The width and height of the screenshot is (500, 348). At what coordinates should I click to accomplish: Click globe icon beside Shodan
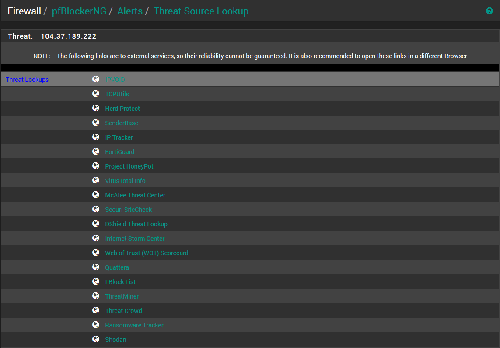coord(96,339)
